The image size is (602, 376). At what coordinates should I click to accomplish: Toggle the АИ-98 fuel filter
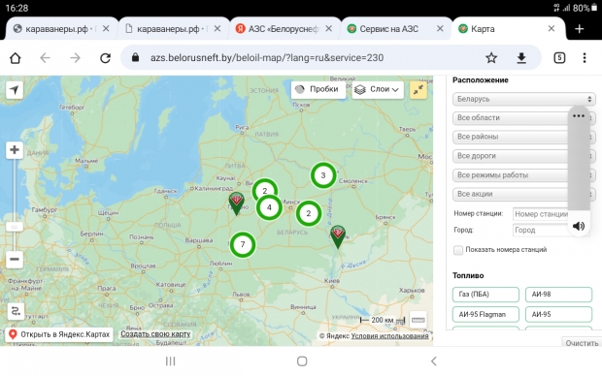(x=558, y=295)
